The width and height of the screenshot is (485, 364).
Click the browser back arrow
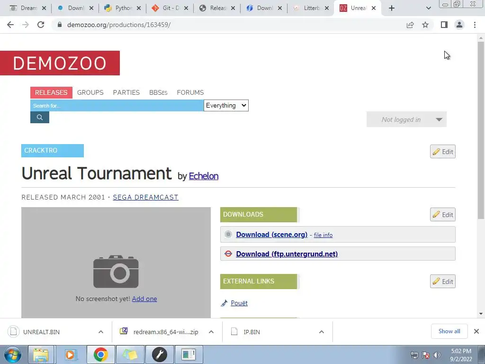tap(10, 25)
